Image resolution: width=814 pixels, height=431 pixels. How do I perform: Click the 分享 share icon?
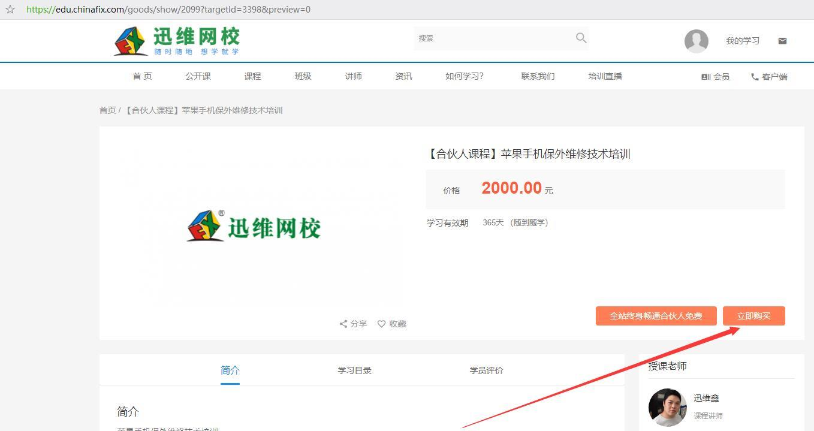343,324
